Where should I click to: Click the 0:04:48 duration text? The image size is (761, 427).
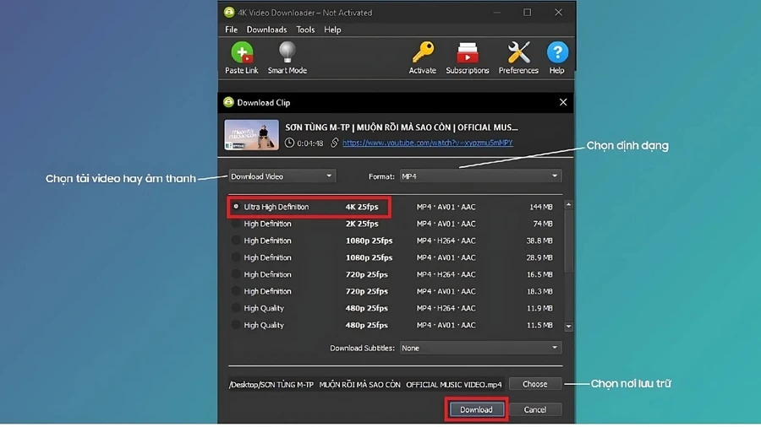(309, 143)
